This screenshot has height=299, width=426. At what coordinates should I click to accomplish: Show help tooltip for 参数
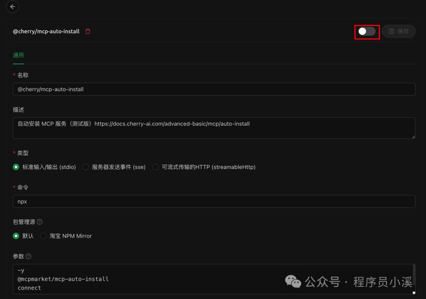28,256
